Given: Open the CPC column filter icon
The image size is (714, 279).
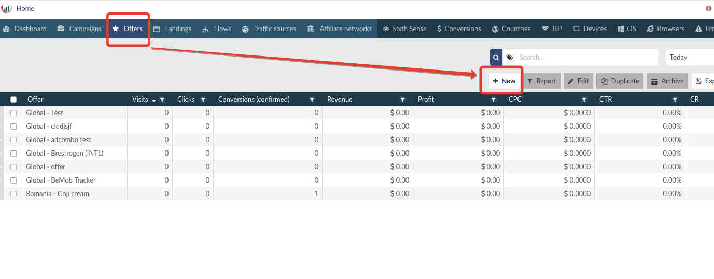Looking at the screenshot, I should (584, 100).
